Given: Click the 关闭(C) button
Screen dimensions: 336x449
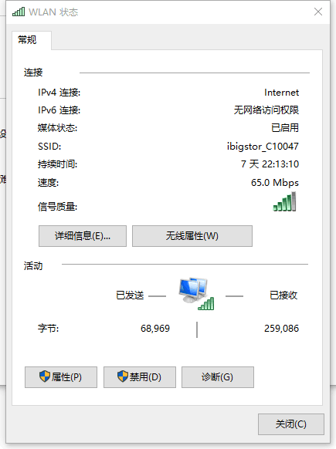Looking at the screenshot, I should (x=291, y=424).
